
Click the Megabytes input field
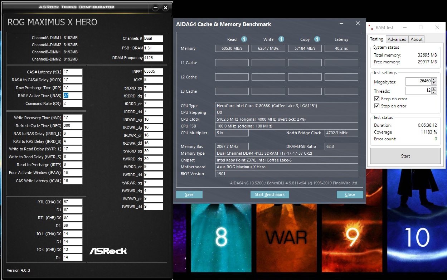click(418, 82)
